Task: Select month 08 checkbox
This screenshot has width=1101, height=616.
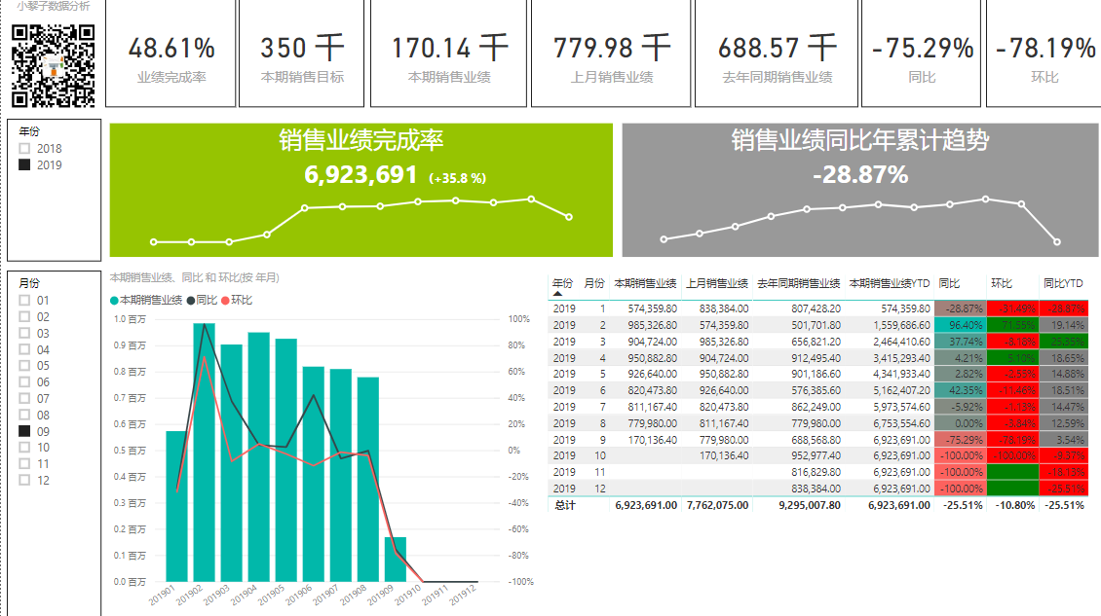Action: point(24,415)
